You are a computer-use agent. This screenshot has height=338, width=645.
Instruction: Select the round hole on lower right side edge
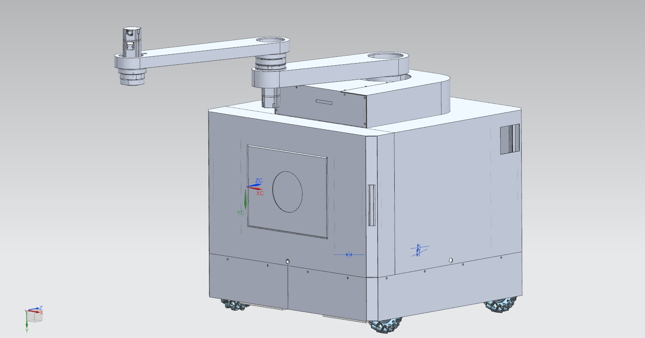coord(451,260)
